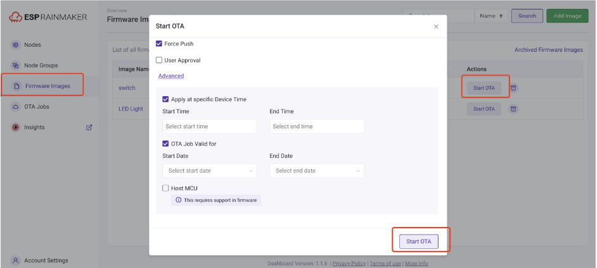
Task: Open Insights external link icon
Action: (x=89, y=128)
